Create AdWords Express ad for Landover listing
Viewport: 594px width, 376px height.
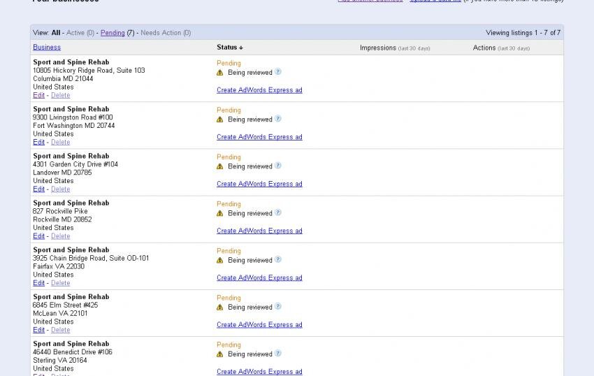[259, 185]
